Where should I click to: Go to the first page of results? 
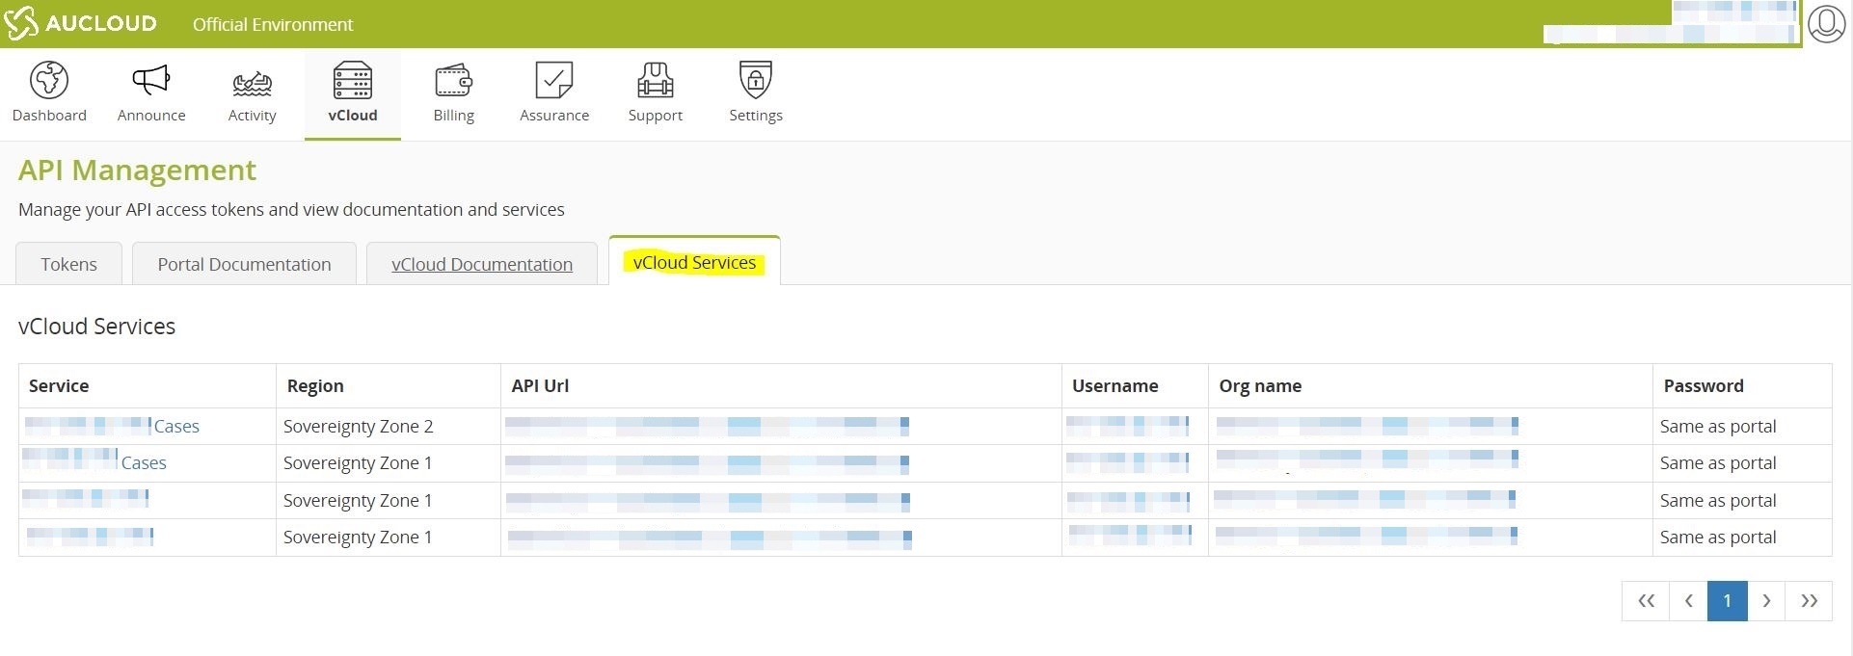[x=1646, y=601]
